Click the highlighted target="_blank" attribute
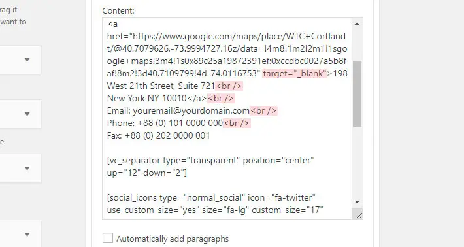Image resolution: width=464 pixels, height=247 pixels. click(295, 73)
